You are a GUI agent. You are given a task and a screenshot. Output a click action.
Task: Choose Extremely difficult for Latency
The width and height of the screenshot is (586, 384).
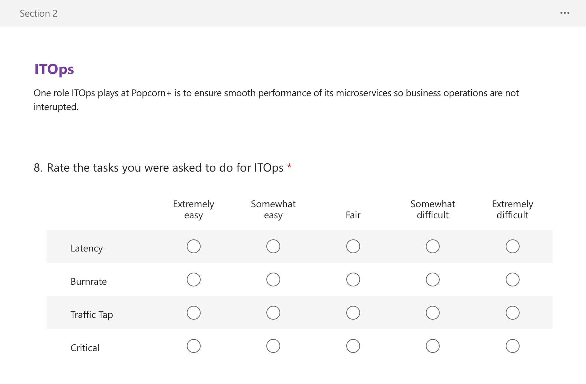click(x=512, y=246)
